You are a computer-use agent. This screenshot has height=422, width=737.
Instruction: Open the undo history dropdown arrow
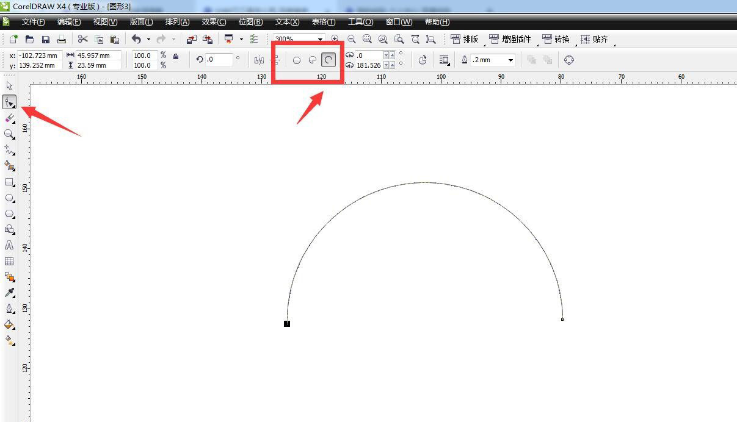click(148, 40)
